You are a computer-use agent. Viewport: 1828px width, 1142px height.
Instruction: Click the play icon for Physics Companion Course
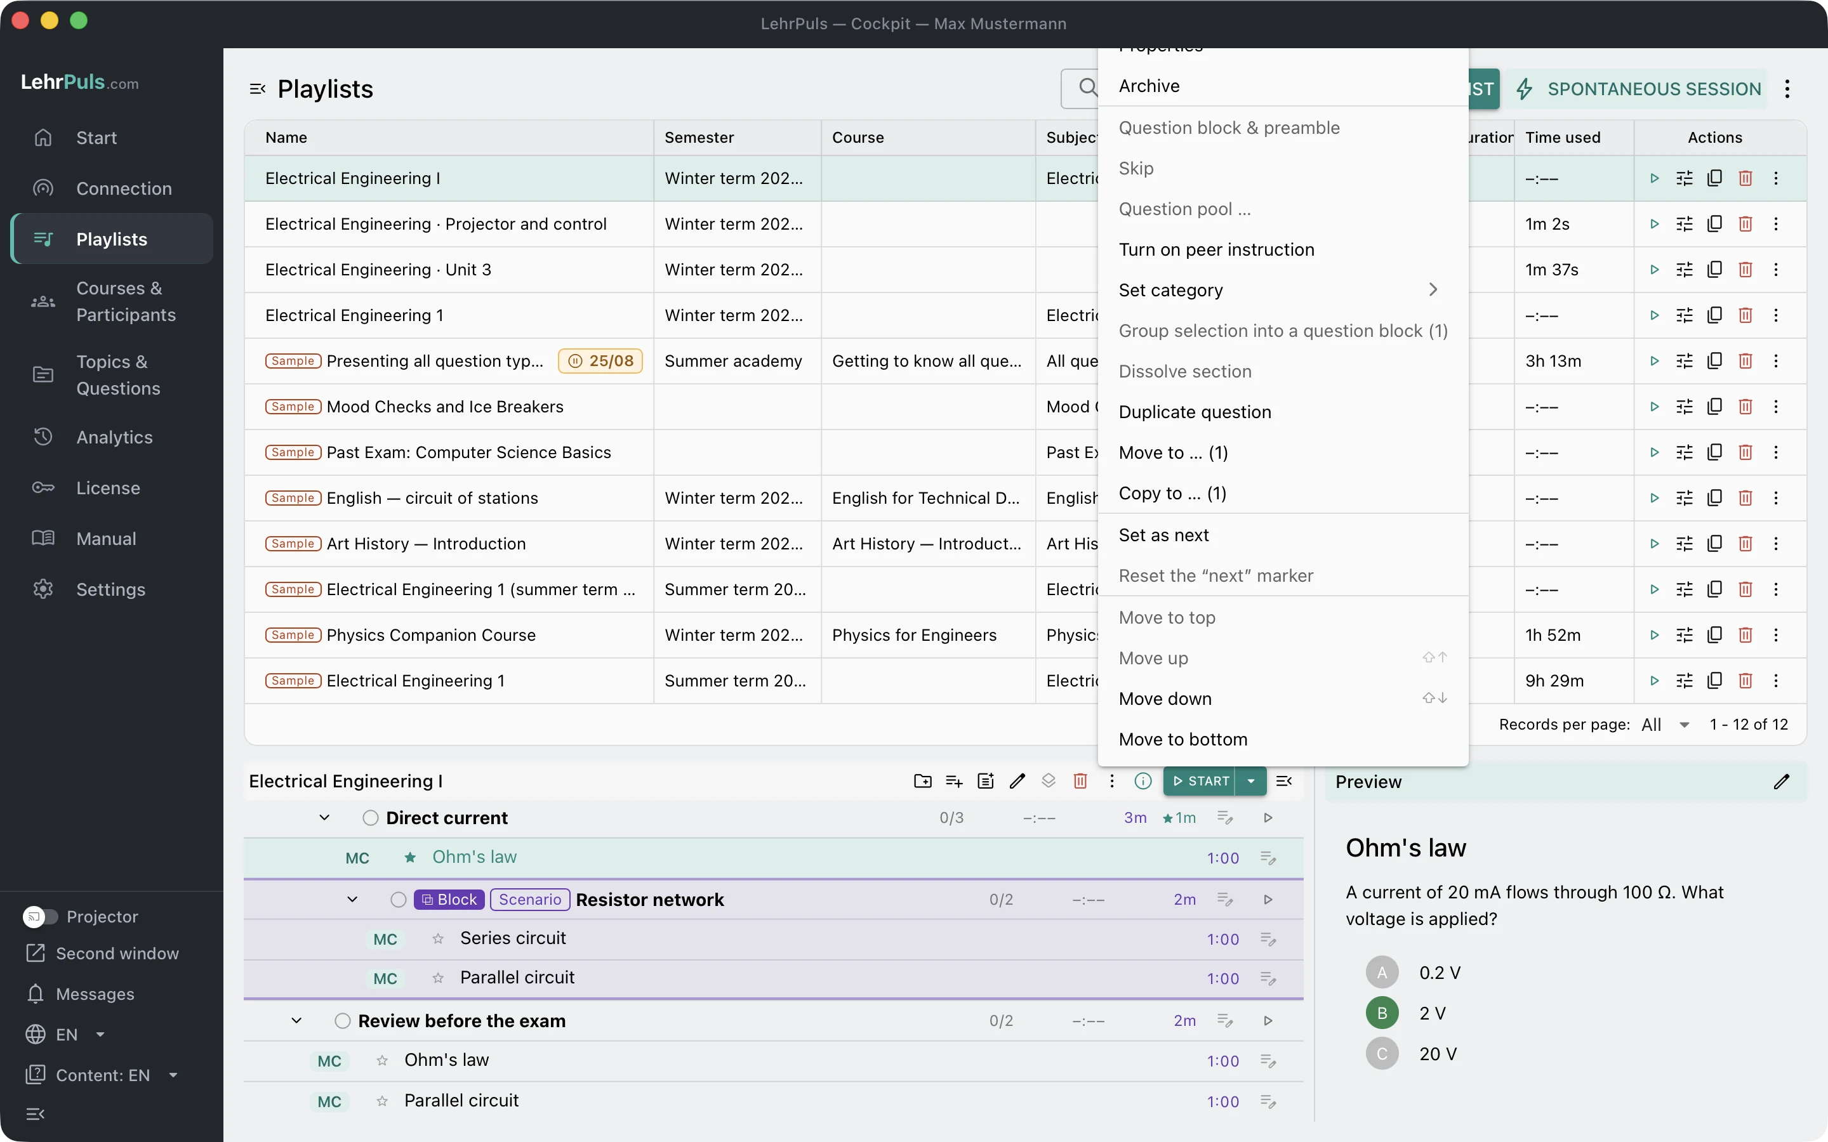coord(1654,635)
